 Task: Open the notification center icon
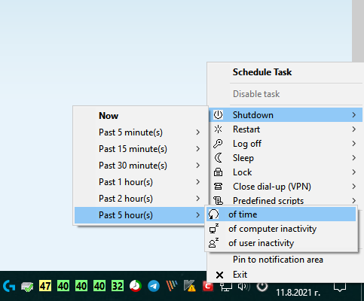tap(340, 287)
